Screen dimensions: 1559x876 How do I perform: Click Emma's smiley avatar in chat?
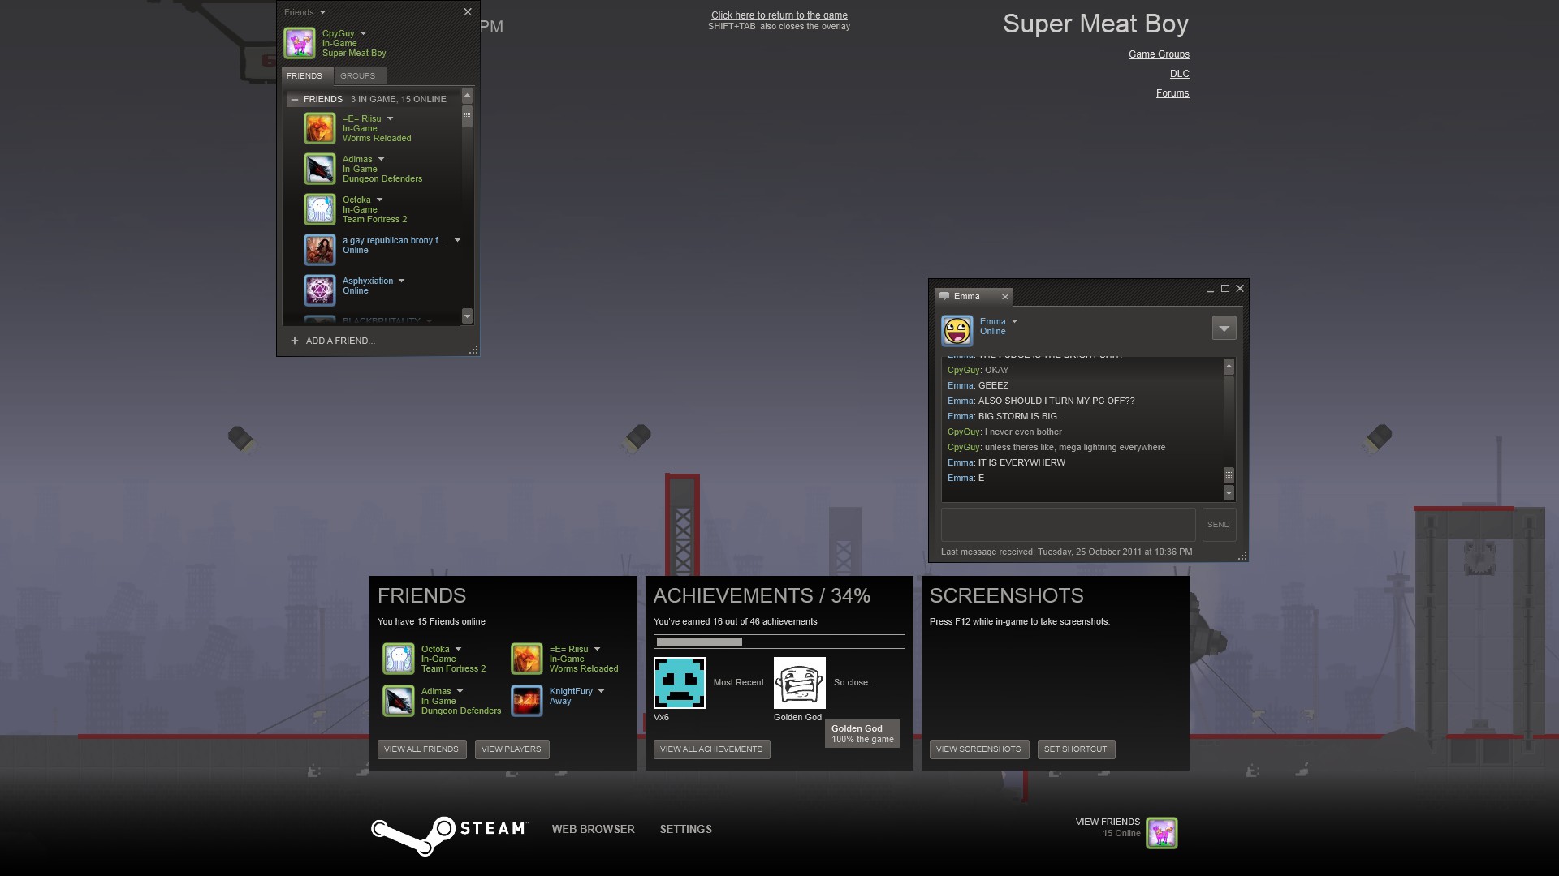pos(957,331)
